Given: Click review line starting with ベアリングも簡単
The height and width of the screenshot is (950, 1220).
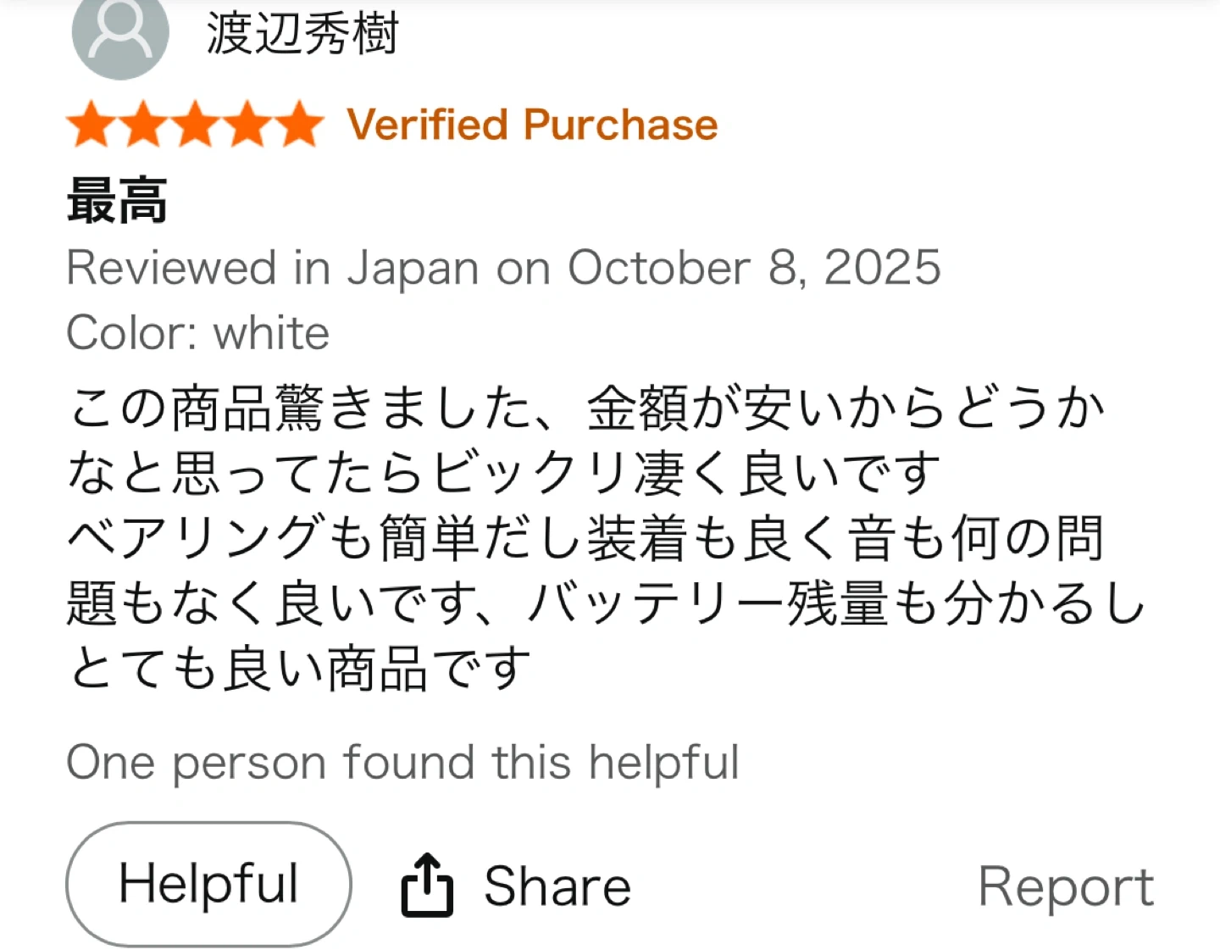Looking at the screenshot, I should click(x=586, y=538).
